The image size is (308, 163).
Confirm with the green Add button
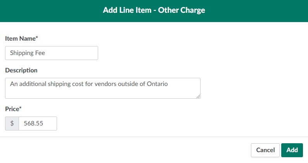pyautogui.click(x=292, y=150)
